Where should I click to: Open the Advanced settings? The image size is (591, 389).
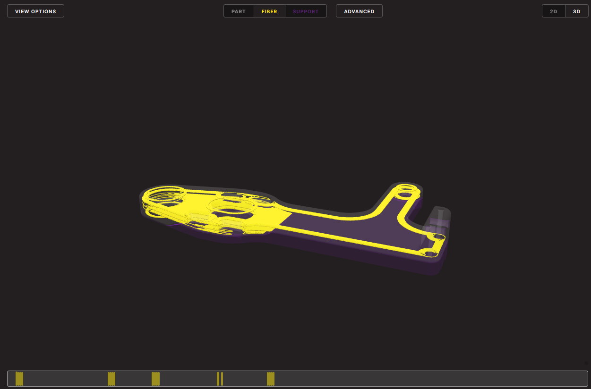point(359,11)
